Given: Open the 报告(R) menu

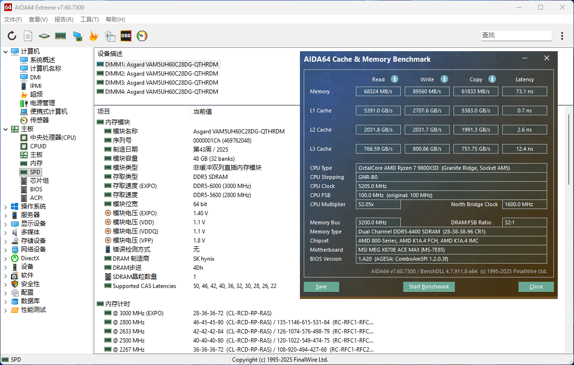Looking at the screenshot, I should click(x=64, y=20).
